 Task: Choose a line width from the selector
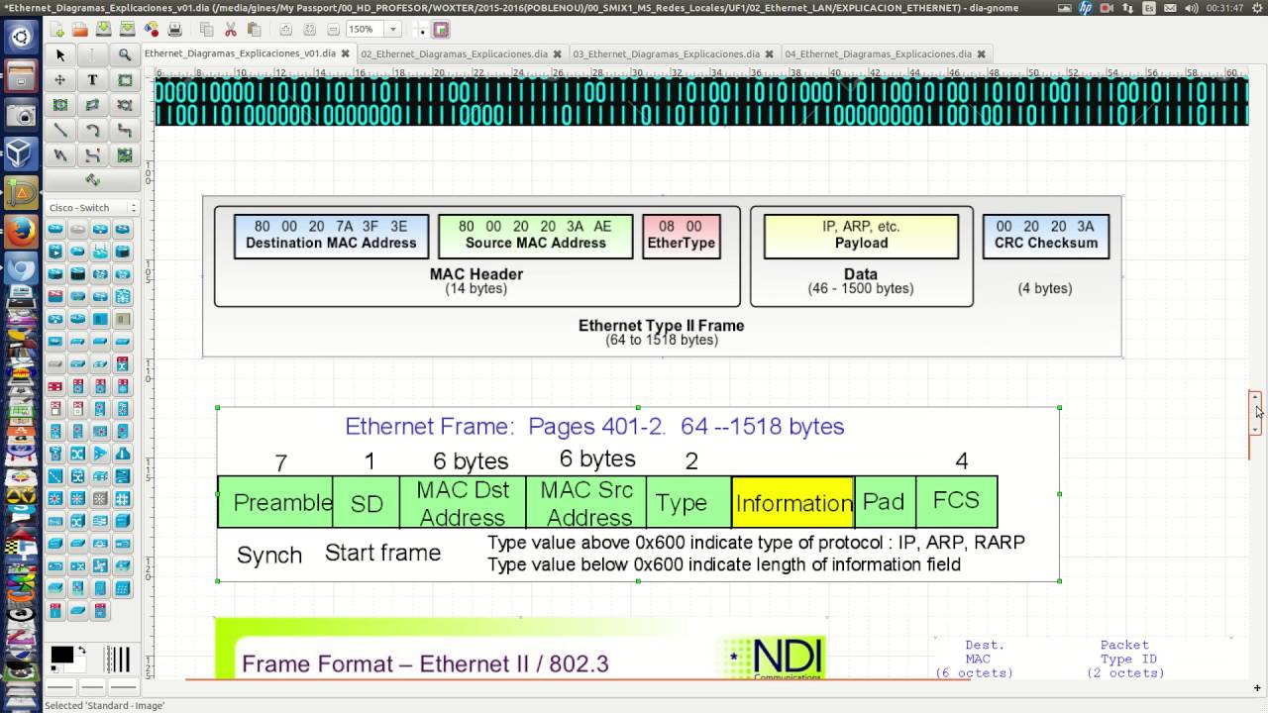pos(118,660)
